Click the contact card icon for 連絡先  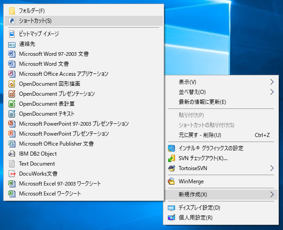click(x=12, y=44)
